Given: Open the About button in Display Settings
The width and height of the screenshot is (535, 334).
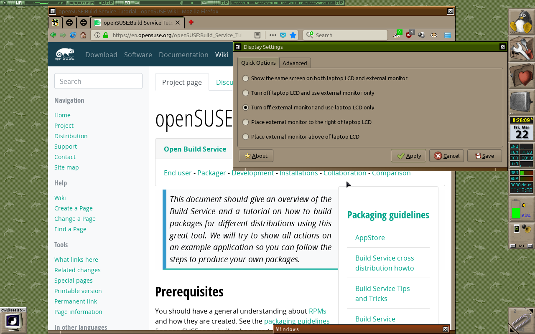Looking at the screenshot, I should (256, 156).
